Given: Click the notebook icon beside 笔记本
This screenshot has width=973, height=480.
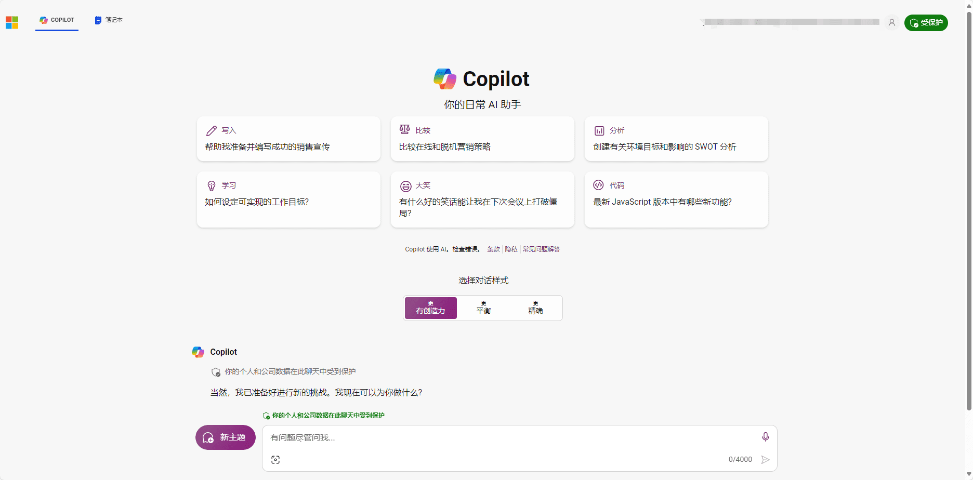Looking at the screenshot, I should 98,20.
